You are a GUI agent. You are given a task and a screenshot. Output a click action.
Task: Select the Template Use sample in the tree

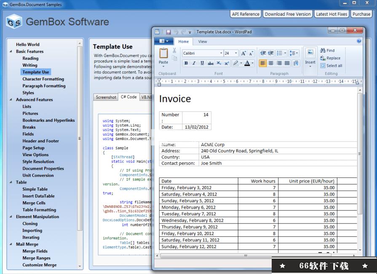(35, 72)
